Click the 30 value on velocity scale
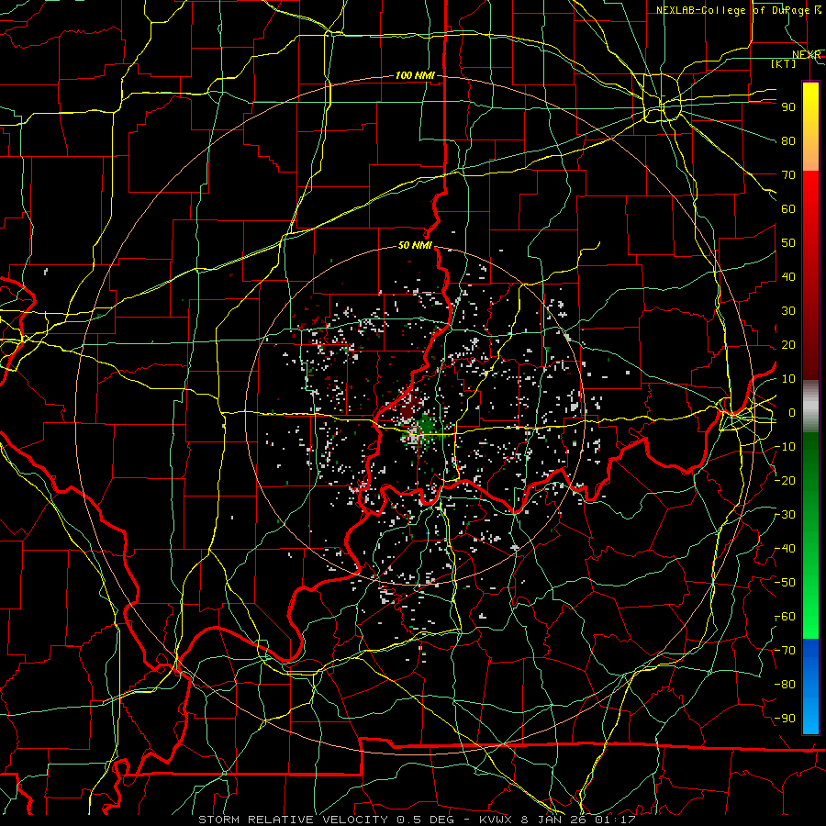Image resolution: width=826 pixels, height=826 pixels. pos(788,311)
